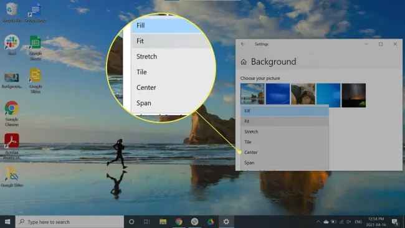The width and height of the screenshot is (405, 228).
Task: Choose Stretch from the fit dropdown
Action: [285, 131]
